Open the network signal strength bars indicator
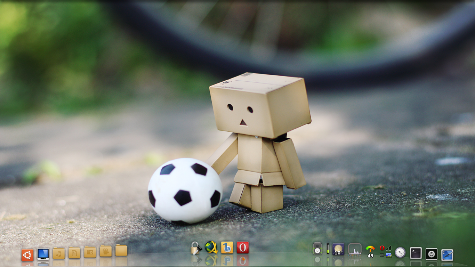475x267 pixels. tap(389, 248)
